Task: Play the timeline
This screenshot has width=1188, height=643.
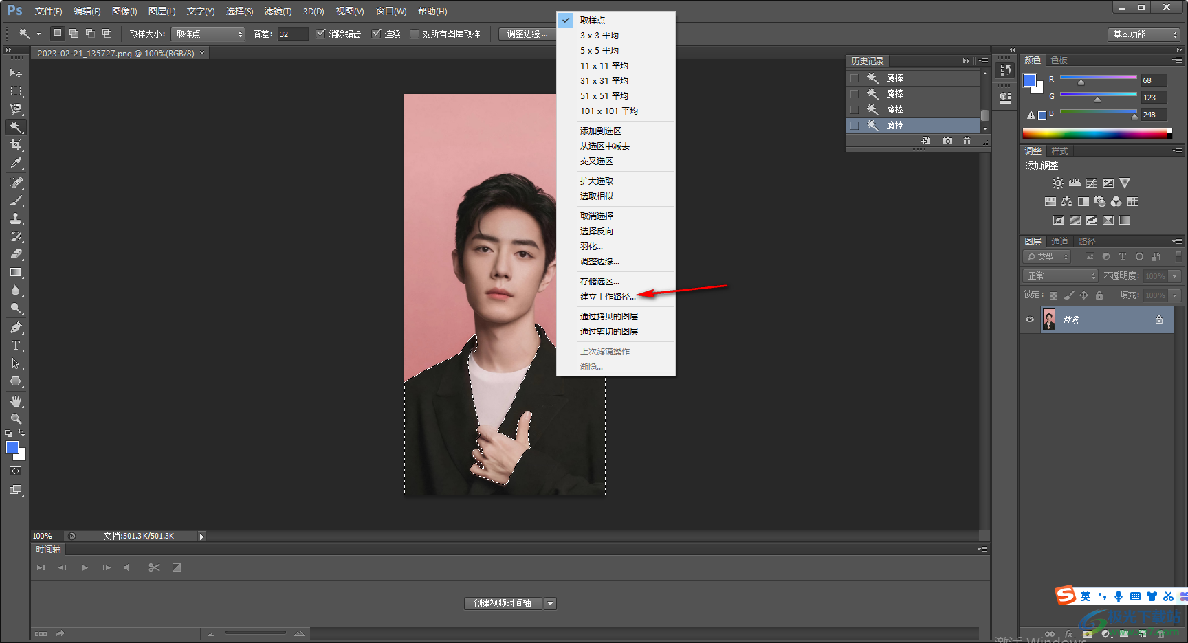Action: pyautogui.click(x=85, y=567)
